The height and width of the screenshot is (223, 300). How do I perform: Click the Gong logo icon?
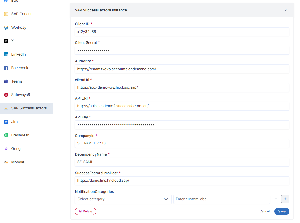(6, 149)
